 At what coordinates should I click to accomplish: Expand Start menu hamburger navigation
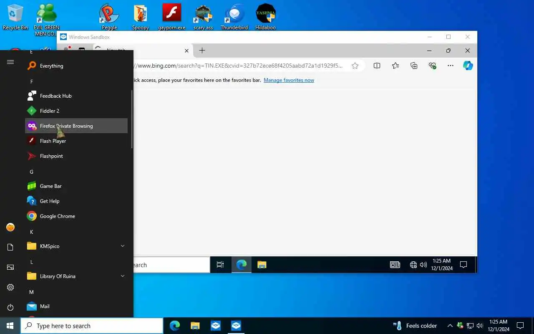(x=10, y=62)
